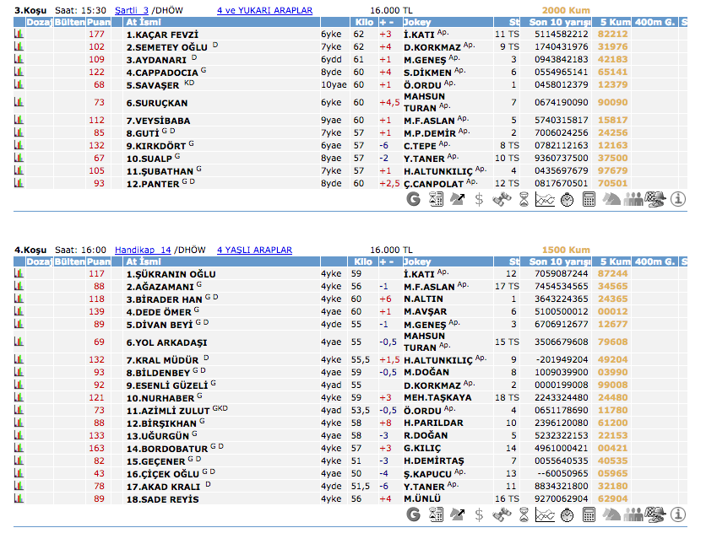Select horse name CAPPADOCIA in race 3
The image size is (706, 544).
click(160, 73)
